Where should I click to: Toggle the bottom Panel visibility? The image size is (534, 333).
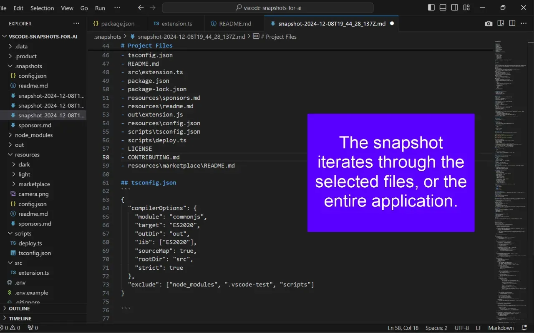click(443, 7)
